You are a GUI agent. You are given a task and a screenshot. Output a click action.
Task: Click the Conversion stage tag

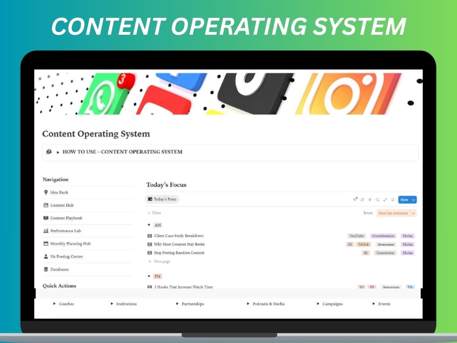(x=385, y=252)
